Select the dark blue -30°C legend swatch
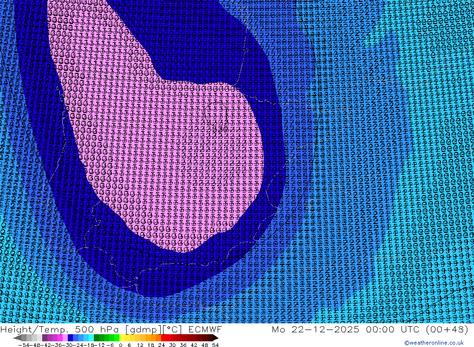This screenshot has width=474, height=347. tap(71, 338)
